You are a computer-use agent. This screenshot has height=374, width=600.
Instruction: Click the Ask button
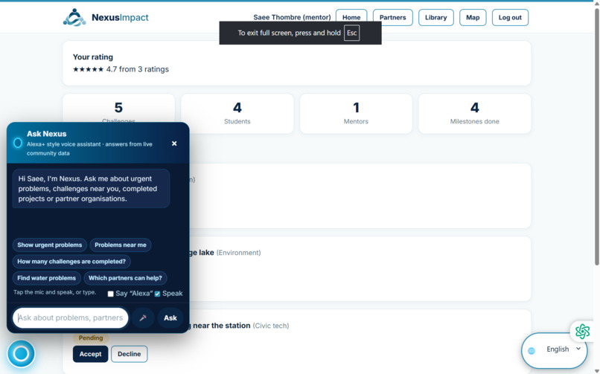[x=170, y=317]
